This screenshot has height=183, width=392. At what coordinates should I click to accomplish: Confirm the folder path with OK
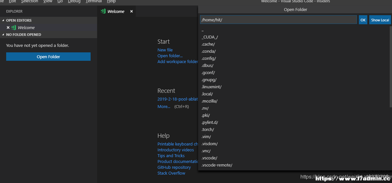pyautogui.click(x=363, y=20)
